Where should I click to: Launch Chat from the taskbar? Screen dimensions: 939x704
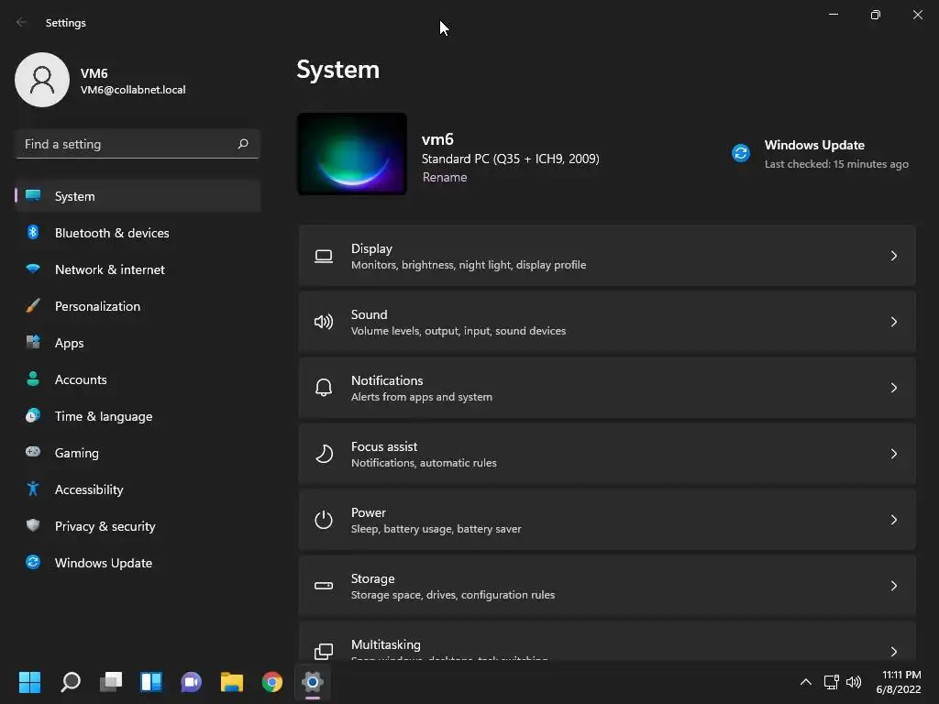[x=191, y=682]
